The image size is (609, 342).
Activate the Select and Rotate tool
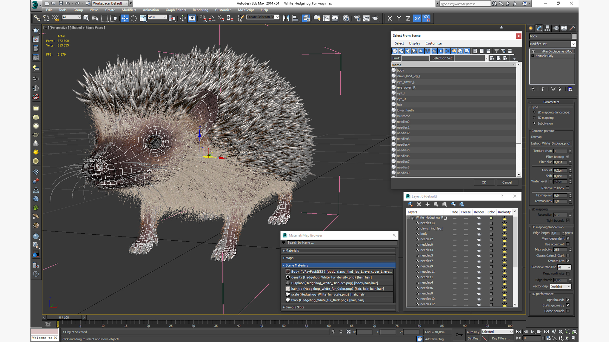(134, 18)
